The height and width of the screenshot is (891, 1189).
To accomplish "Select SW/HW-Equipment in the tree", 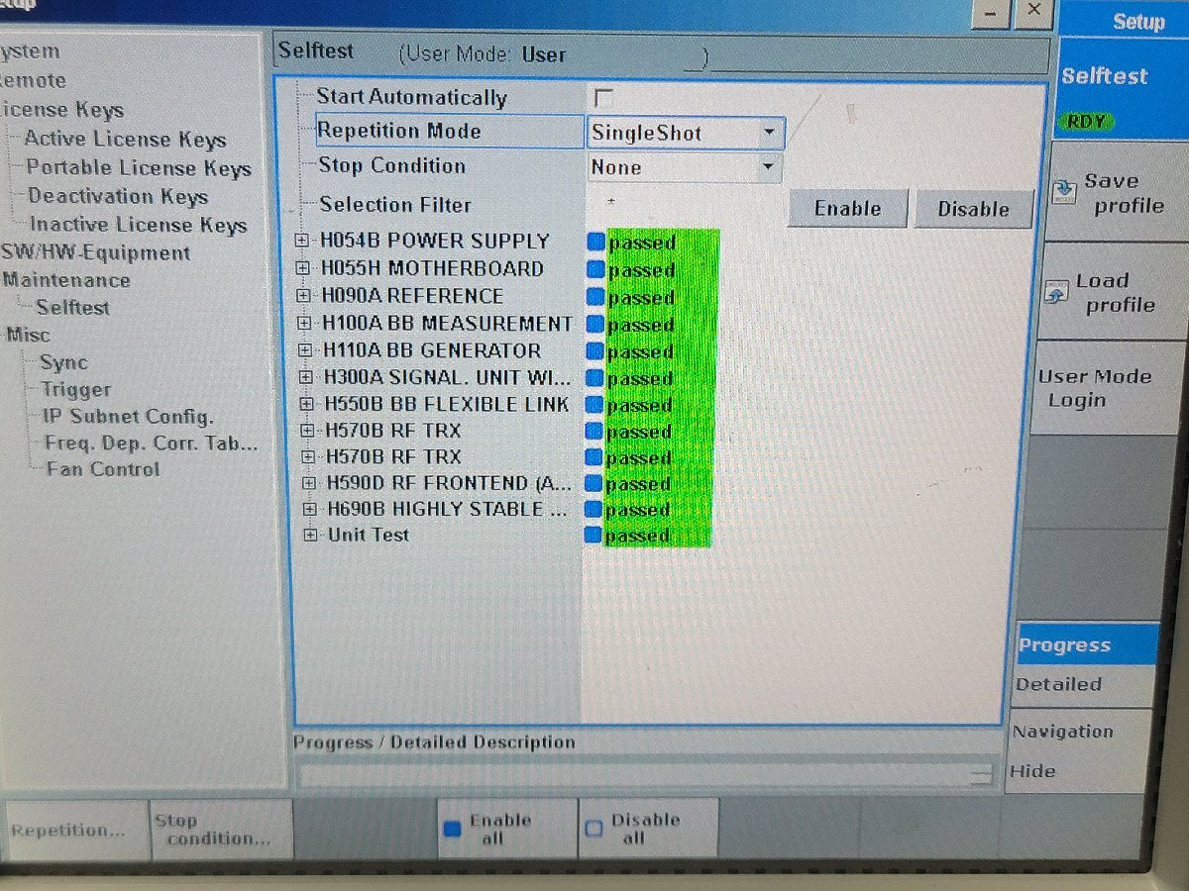I will [96, 252].
